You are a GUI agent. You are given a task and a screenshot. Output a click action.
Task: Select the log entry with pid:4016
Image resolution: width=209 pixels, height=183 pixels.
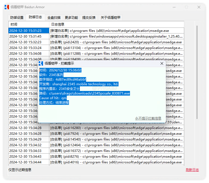coord(96,162)
